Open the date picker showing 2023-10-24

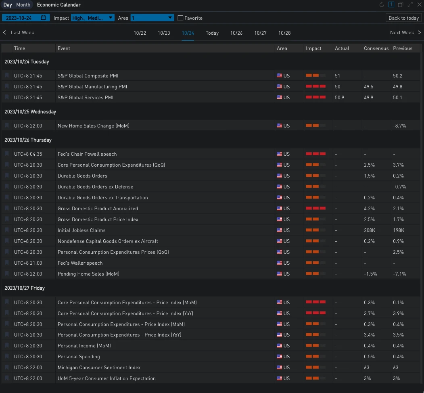click(x=26, y=18)
